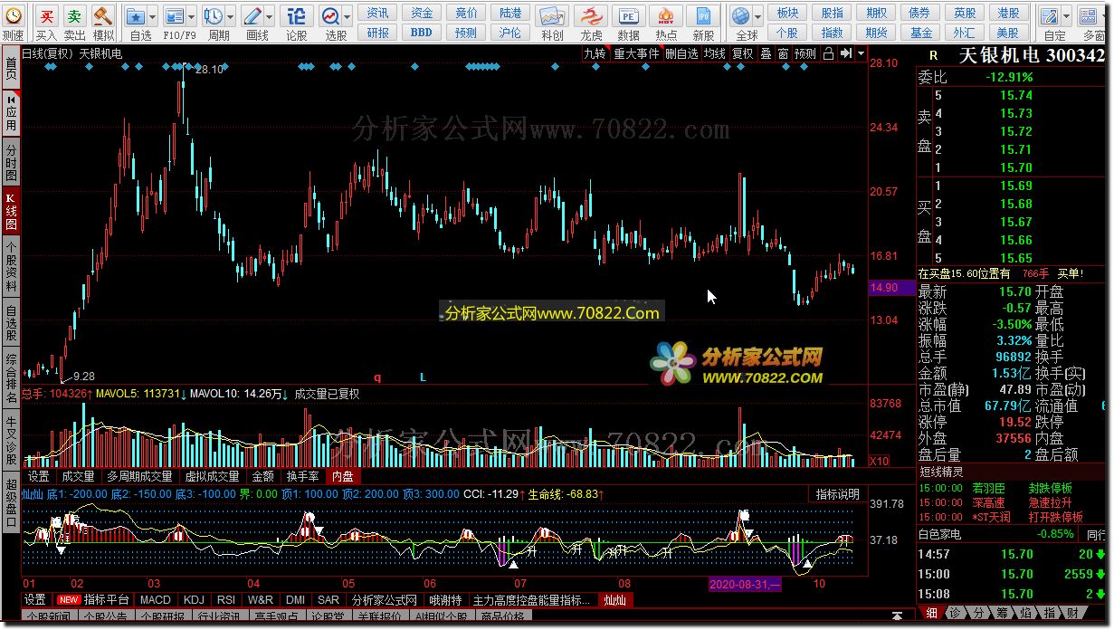Switch to the 分时图 sidebar tab
Viewport: 1114px width, 630px height.
tap(11, 162)
